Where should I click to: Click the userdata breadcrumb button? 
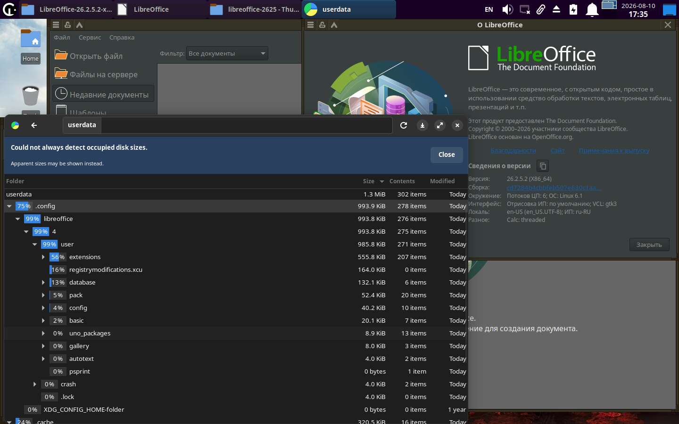point(82,125)
